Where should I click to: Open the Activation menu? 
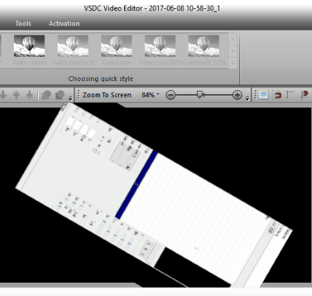(64, 24)
